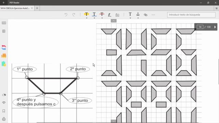
Task: Select the add text tool
Action: 130,14
